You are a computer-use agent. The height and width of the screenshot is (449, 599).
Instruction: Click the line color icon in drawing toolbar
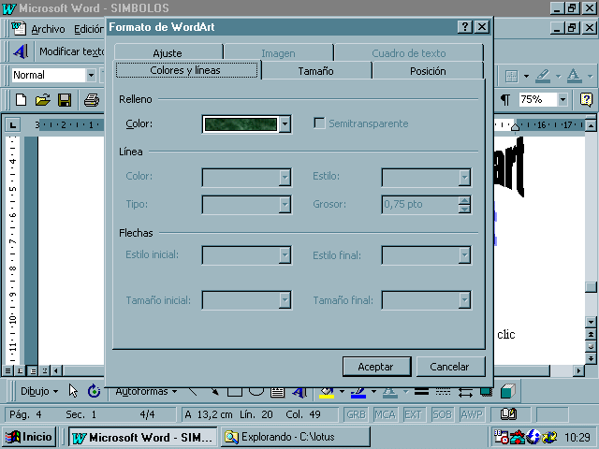(358, 392)
